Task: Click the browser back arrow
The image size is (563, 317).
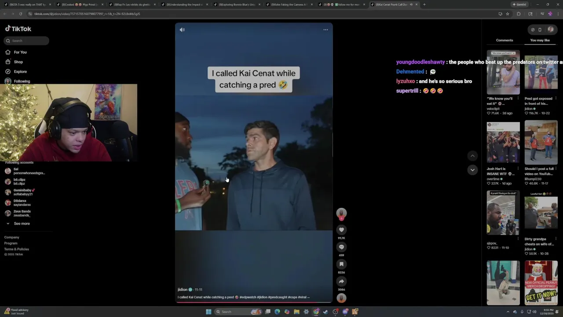Action: pyautogui.click(x=5, y=14)
